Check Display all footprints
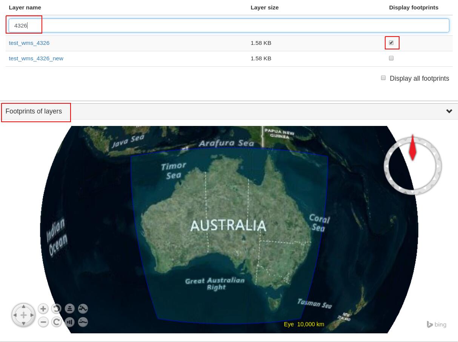Image resolution: width=458 pixels, height=342 pixels. [383, 78]
